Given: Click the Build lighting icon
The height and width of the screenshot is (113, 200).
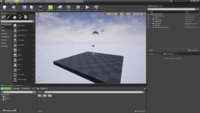Looking at the screenshot, I should coord(78,8).
